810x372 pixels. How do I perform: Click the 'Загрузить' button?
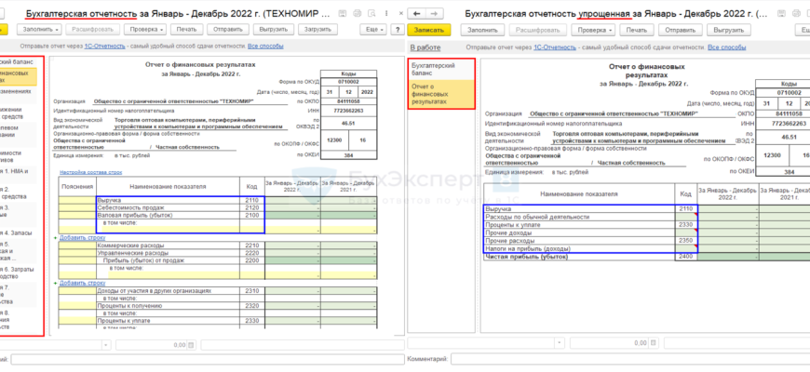click(317, 30)
